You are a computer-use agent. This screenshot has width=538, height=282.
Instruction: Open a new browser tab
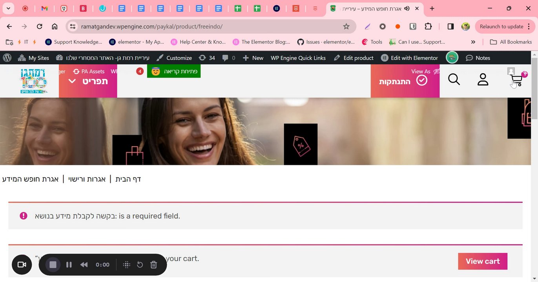click(x=432, y=8)
